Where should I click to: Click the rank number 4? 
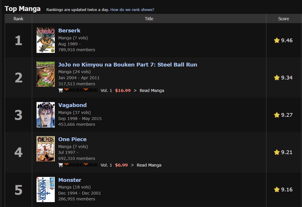pos(19,152)
